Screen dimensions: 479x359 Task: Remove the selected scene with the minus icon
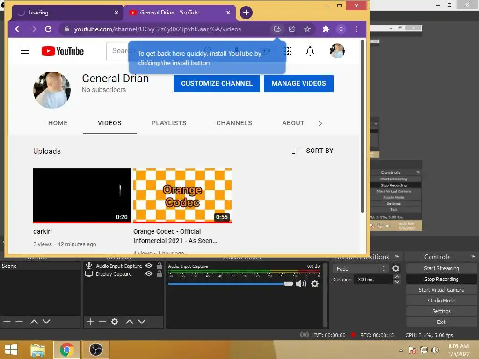click(x=19, y=322)
